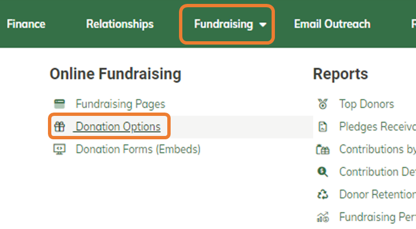Open the Top Donors report

click(367, 104)
